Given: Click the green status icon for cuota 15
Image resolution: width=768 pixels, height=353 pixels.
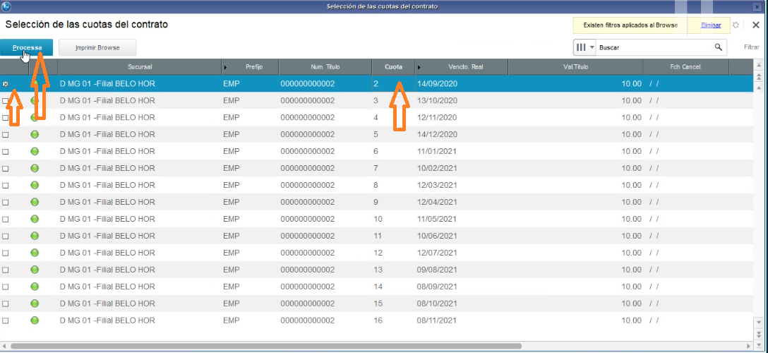Looking at the screenshot, I should point(35,304).
